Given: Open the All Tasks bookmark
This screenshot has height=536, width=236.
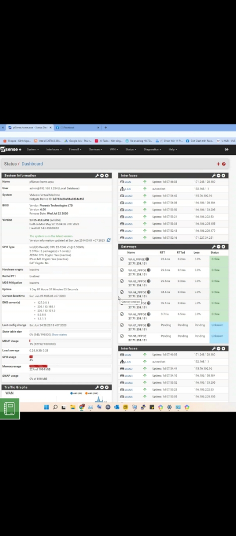Looking at the screenshot, I should tap(109, 141).
